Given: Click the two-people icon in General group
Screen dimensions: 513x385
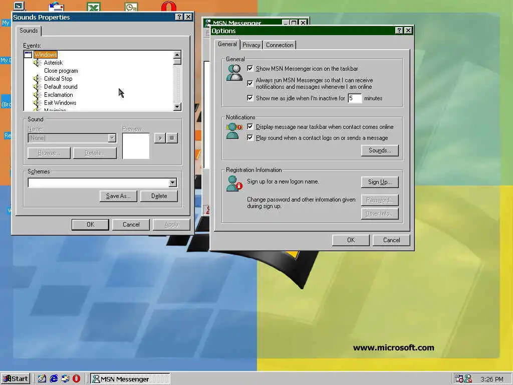Looking at the screenshot, I should [x=234, y=72].
